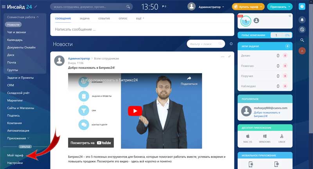Open the Пригласить dropdown arrow

[x=289, y=7]
